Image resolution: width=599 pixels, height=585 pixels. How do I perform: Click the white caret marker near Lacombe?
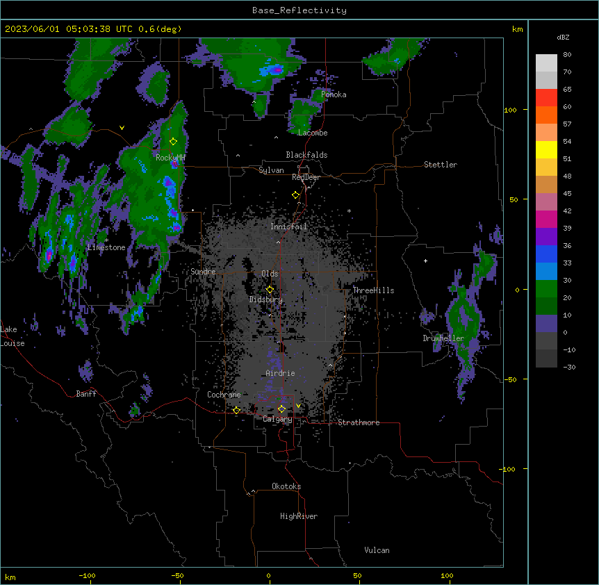(276, 138)
